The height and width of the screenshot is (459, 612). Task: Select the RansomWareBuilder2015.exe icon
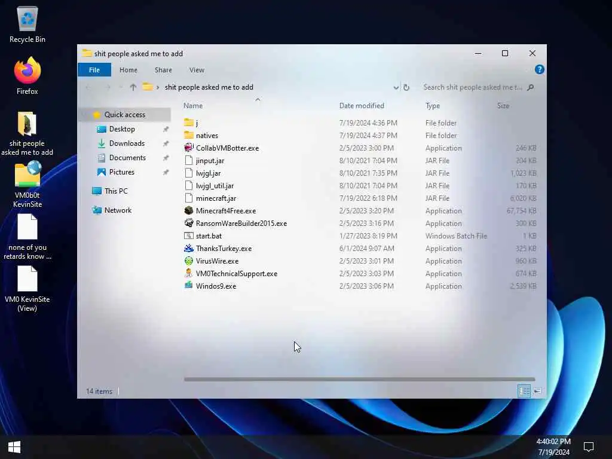pos(188,223)
